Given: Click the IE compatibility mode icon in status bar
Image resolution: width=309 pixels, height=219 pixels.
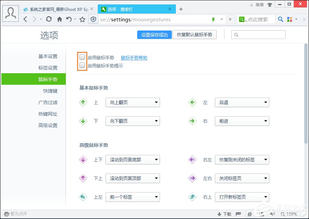Looking at the screenshot, I should coord(249,214).
